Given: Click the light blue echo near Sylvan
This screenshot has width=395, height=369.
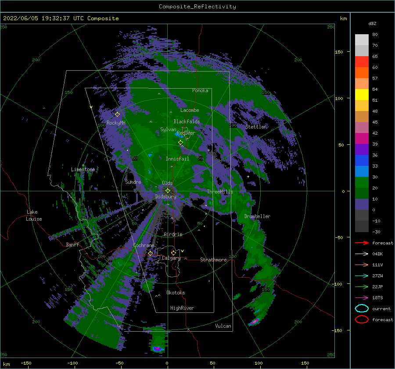Looking at the screenshot, I should coord(180,135).
